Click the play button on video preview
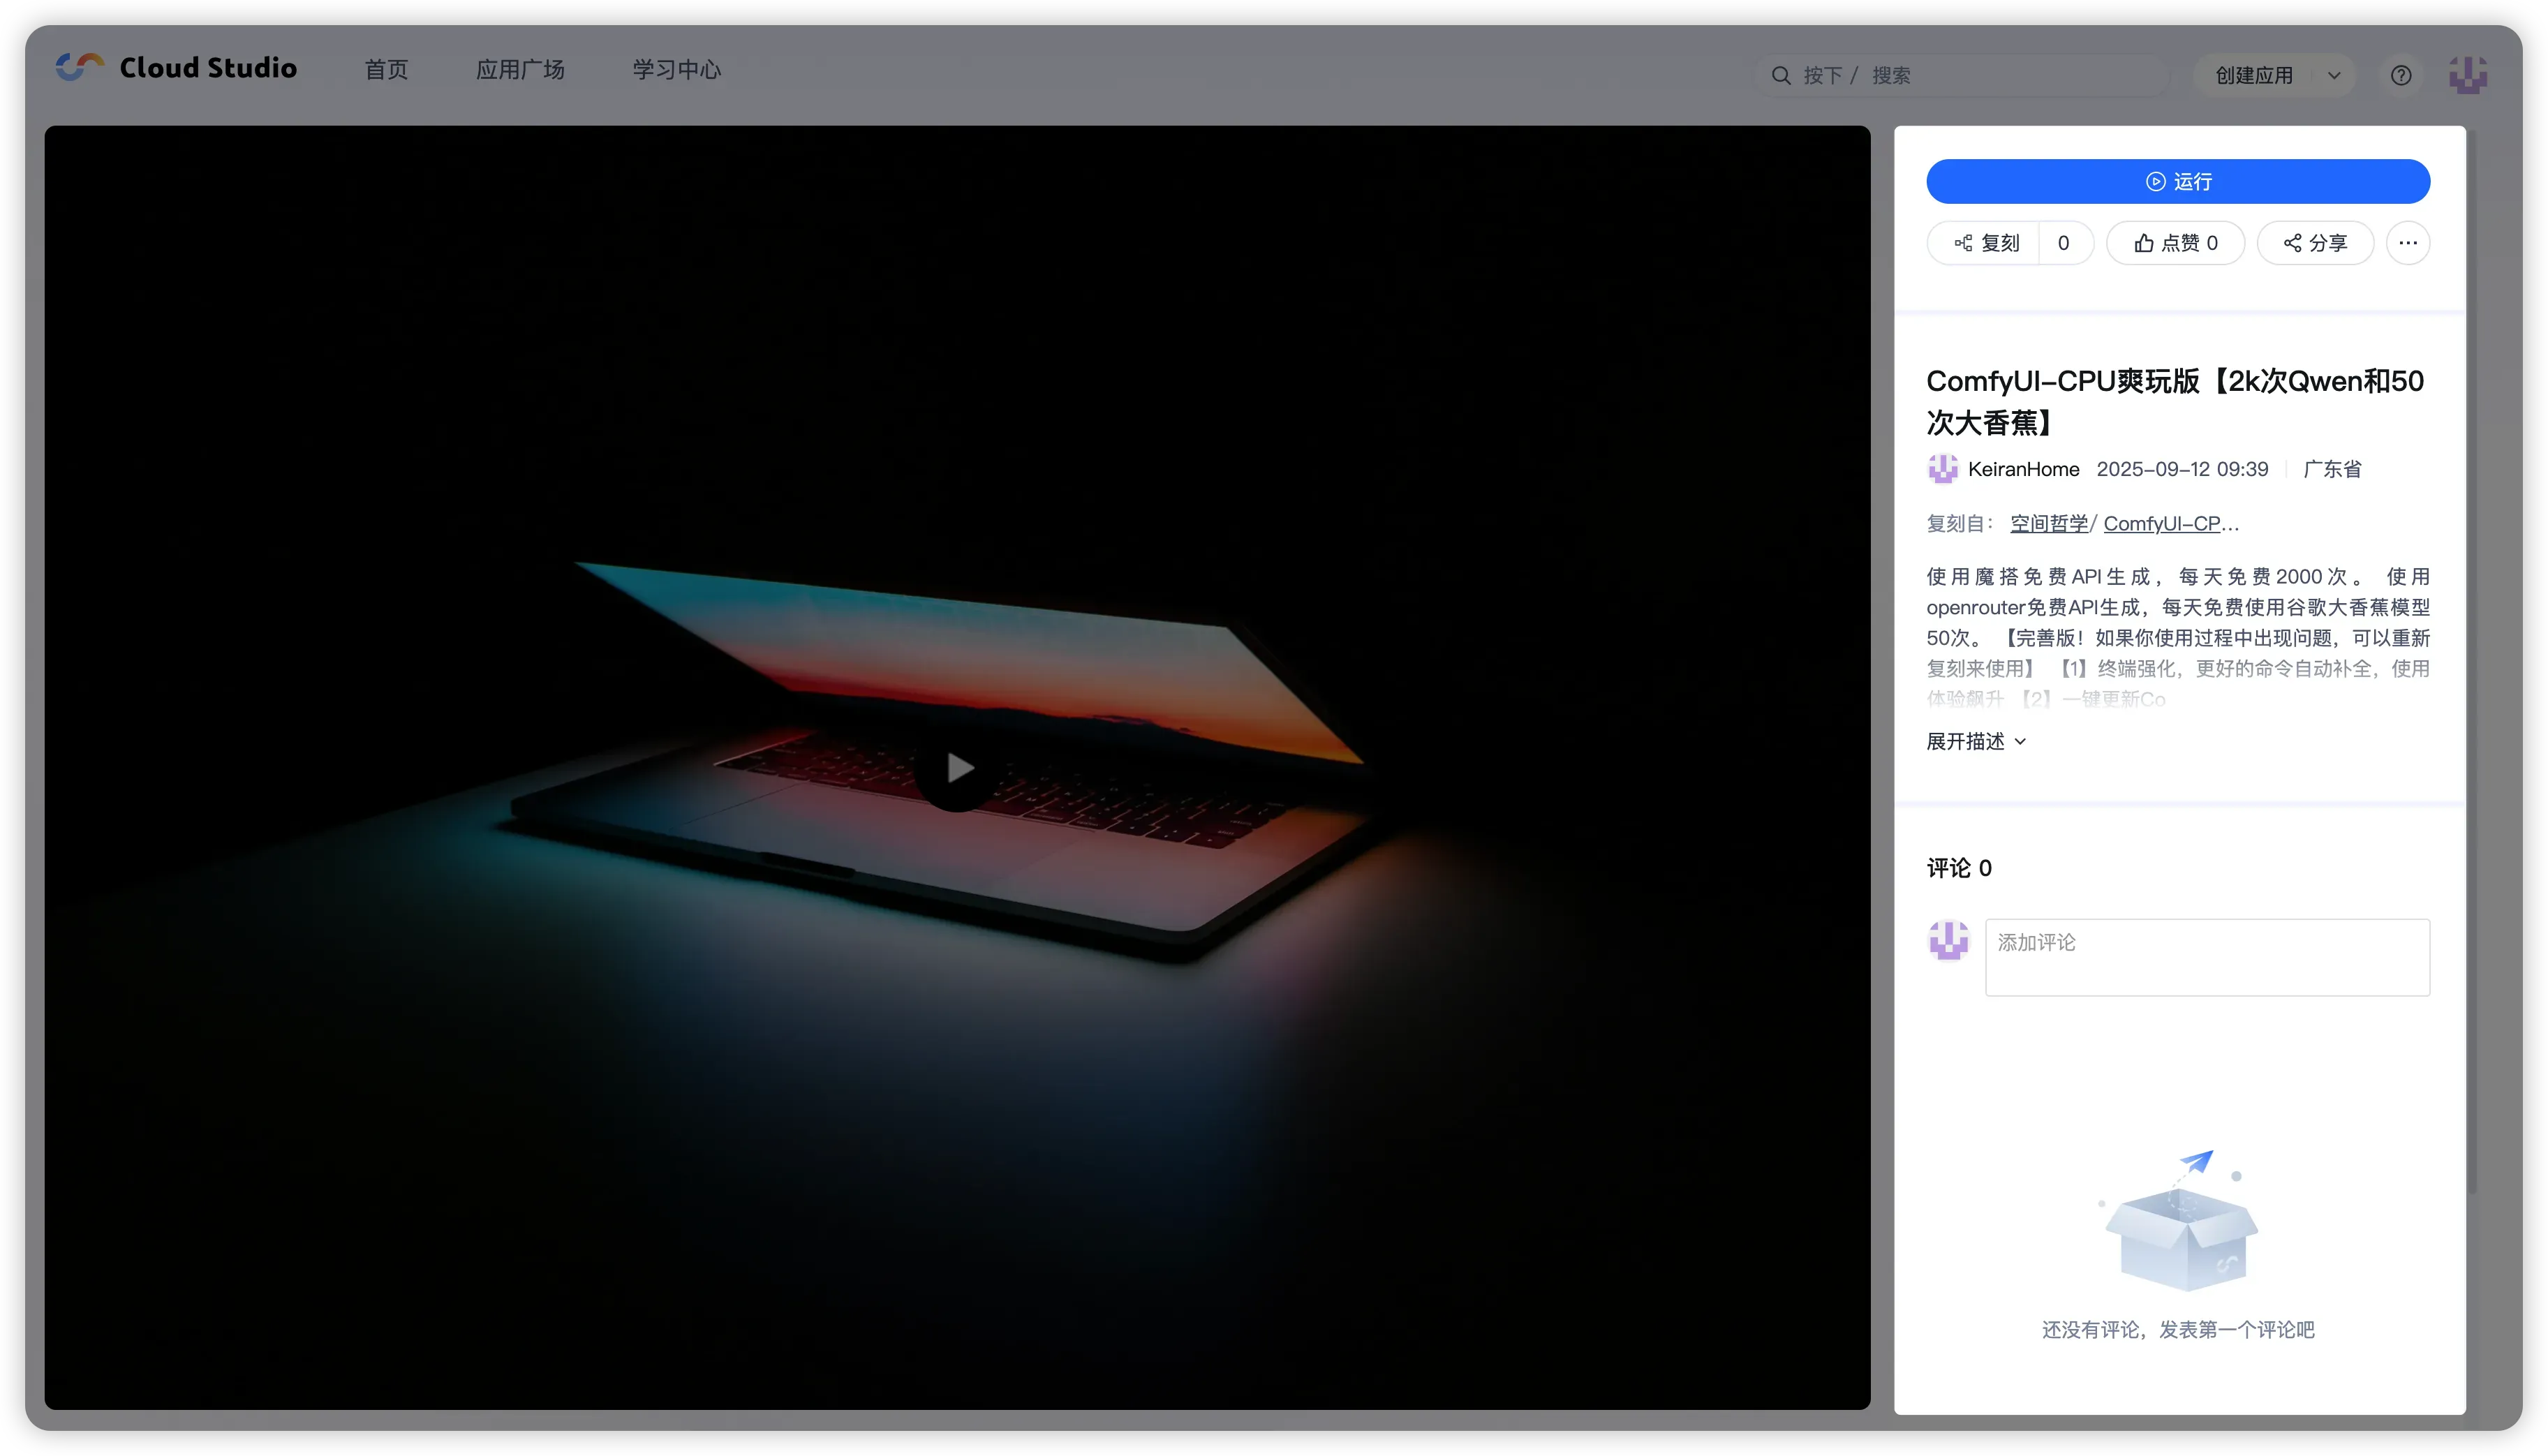The image size is (2548, 1456). click(x=958, y=768)
